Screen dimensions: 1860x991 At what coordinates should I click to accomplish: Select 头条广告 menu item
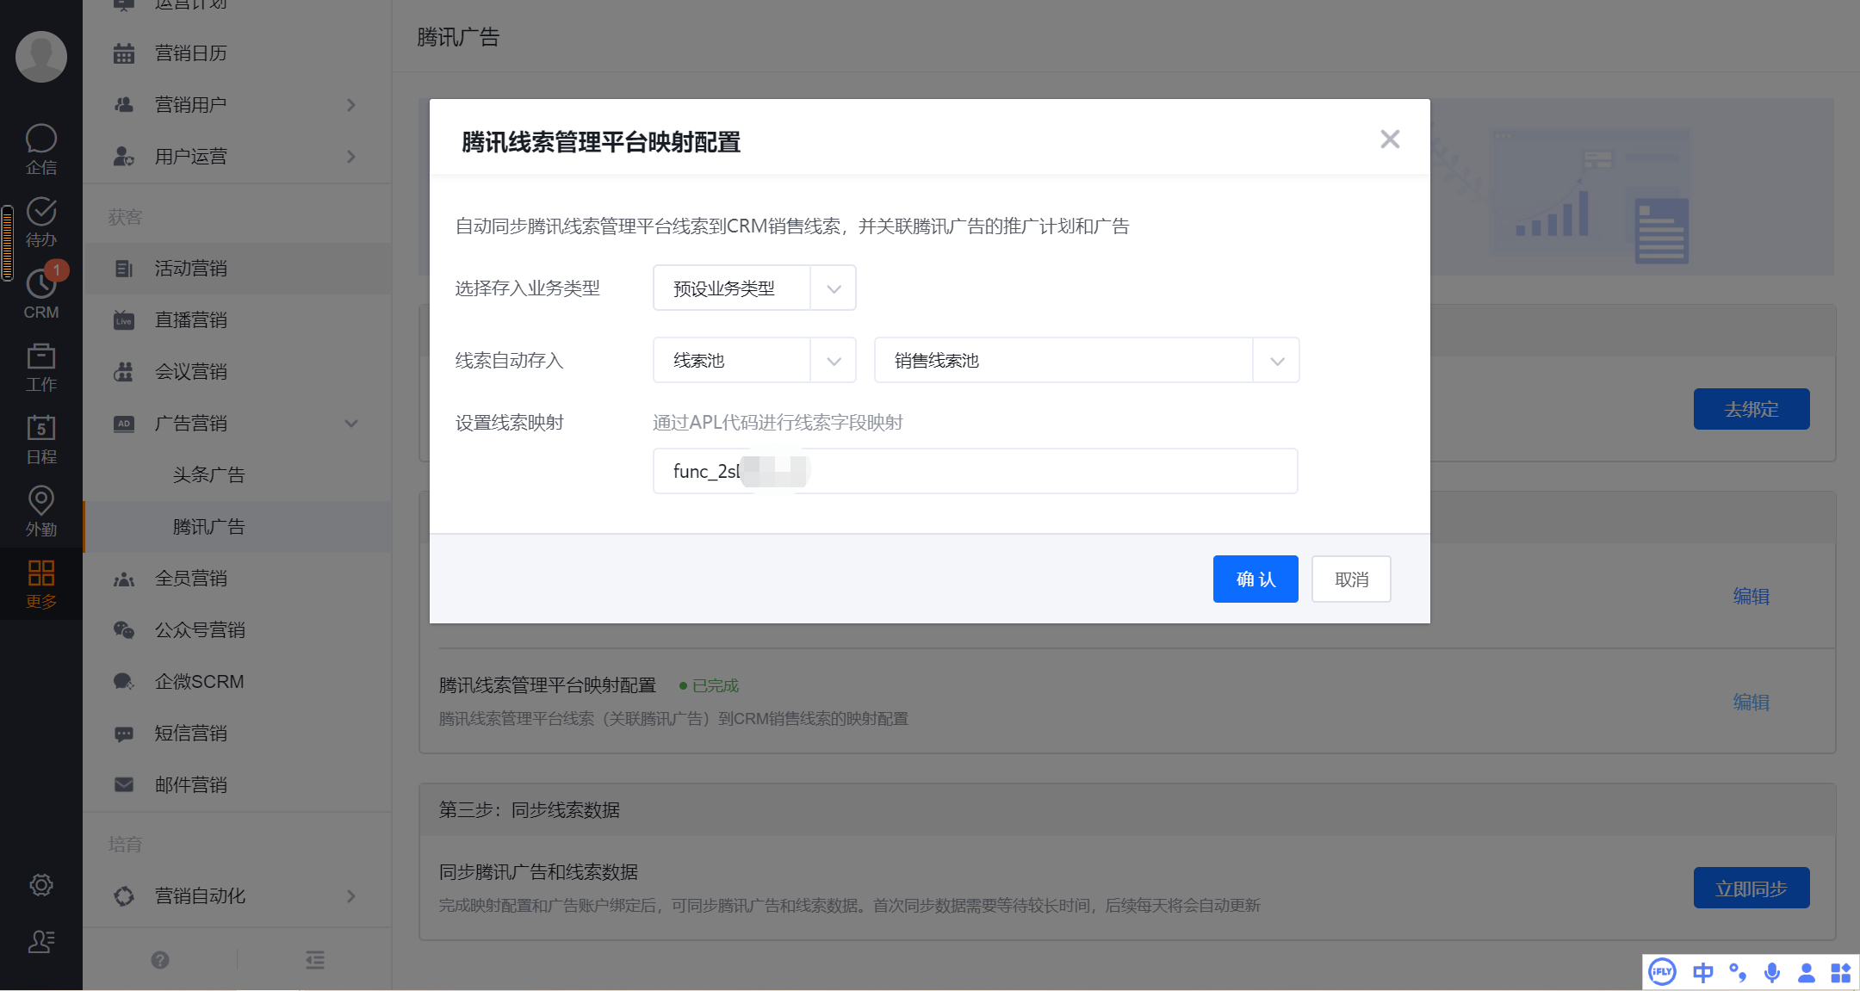tap(208, 474)
